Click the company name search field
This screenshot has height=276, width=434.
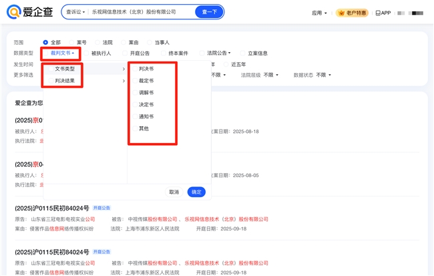point(140,12)
